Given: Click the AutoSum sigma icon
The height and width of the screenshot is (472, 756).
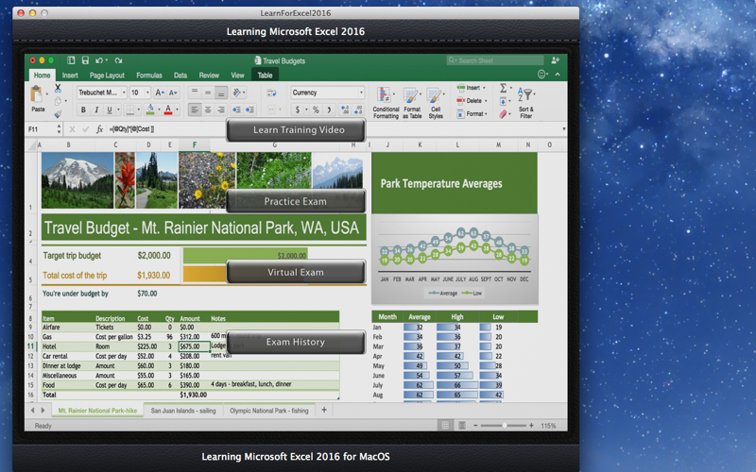Looking at the screenshot, I should (503, 88).
